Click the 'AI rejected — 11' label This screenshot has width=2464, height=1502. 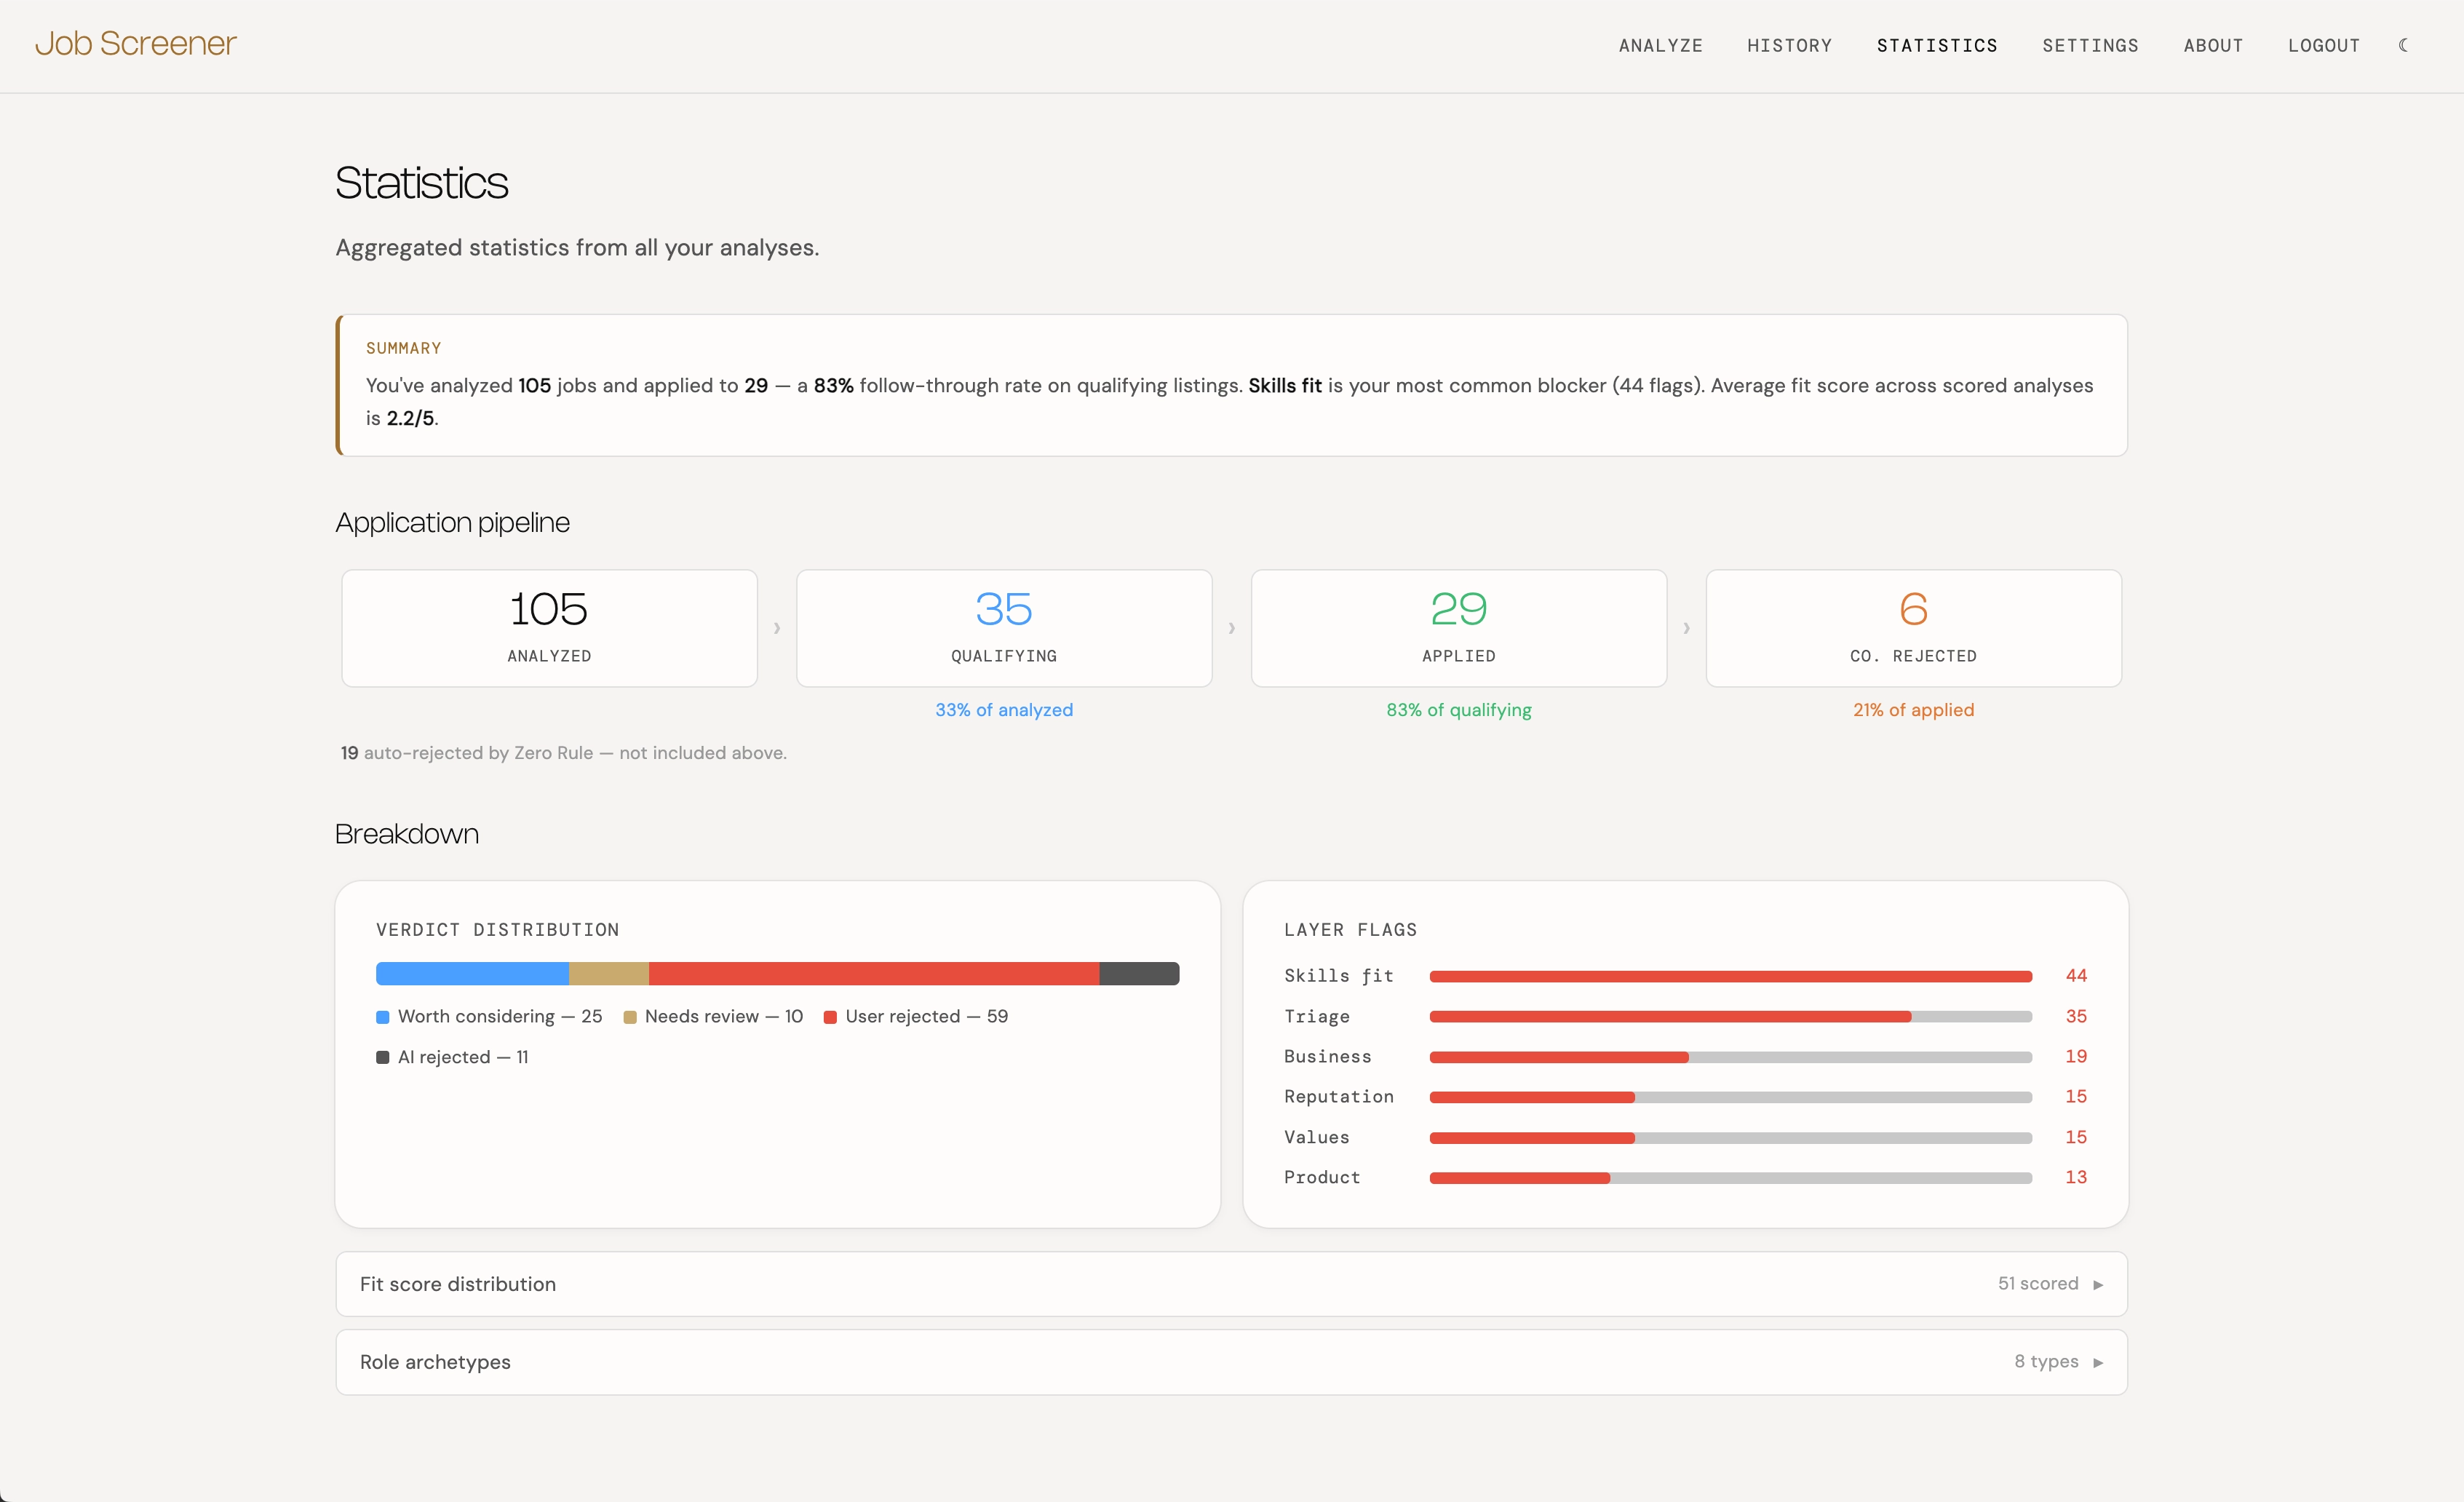coord(463,1058)
